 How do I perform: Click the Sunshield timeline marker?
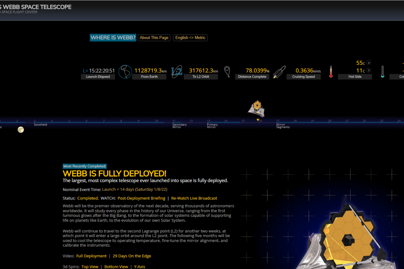40,125
